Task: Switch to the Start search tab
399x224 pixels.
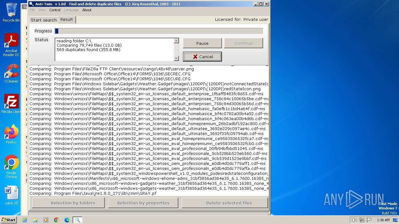Action: [x=44, y=20]
